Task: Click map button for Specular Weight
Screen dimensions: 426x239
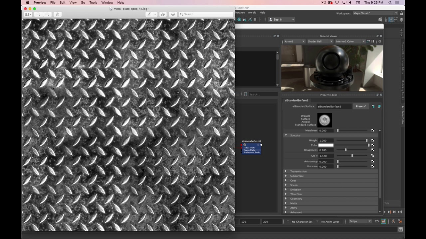Action: [x=373, y=141]
